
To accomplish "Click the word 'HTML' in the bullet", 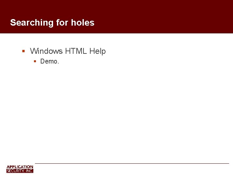I will [x=76, y=51].
